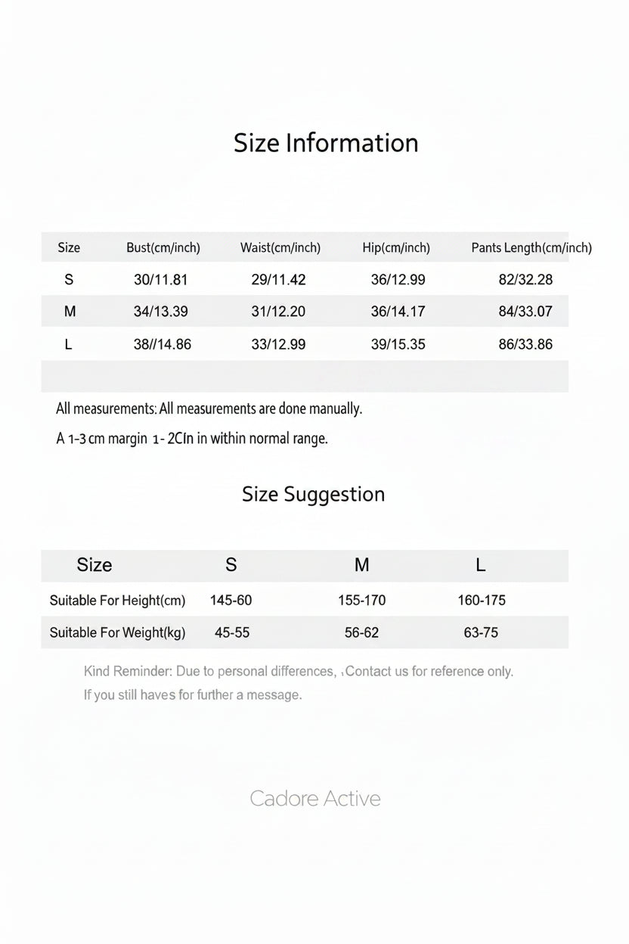Click the weight range 63-75
Viewport: 629px width, 944px height.
481,632
